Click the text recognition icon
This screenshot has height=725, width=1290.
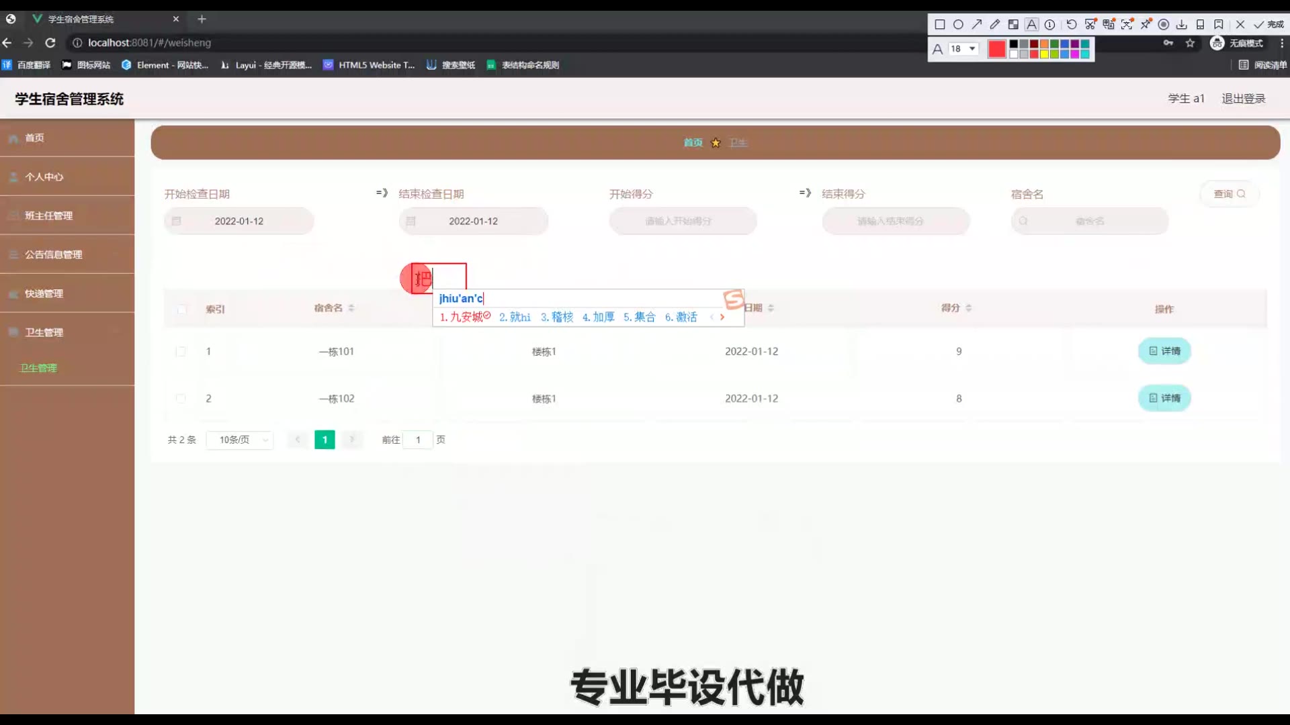pyautogui.click(x=1127, y=25)
